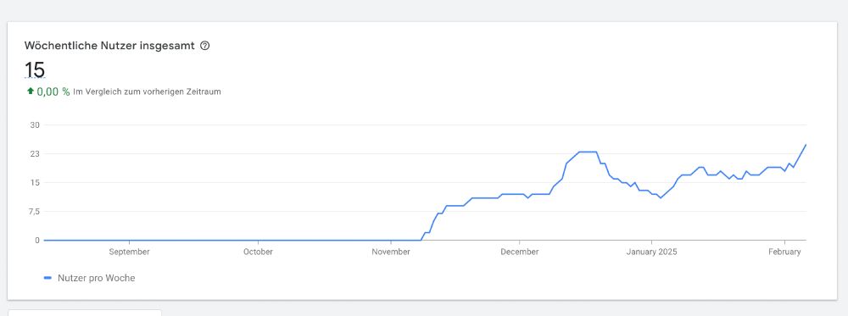Select the September label on the time axis
This screenshot has height=316, width=848.
129,252
